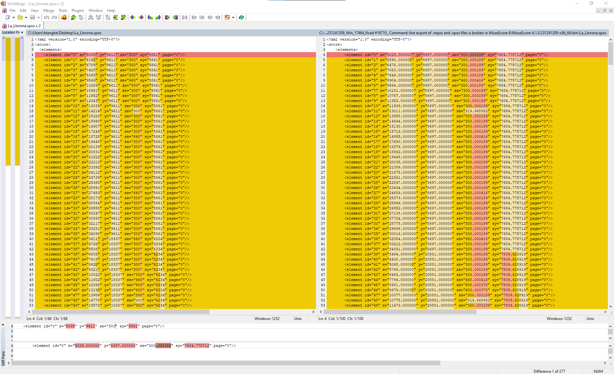Image resolution: width=614 pixels, height=374 pixels.
Task: Click the Redo toolbar icon
Action: (x=54, y=17)
